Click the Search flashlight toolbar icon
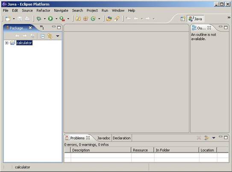 pos(117,19)
